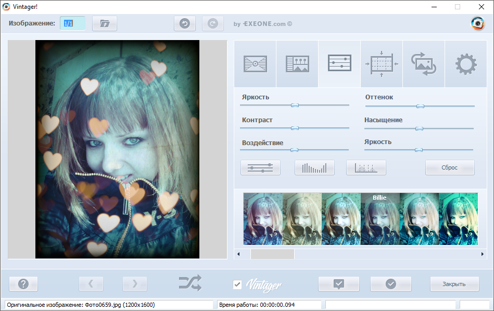This screenshot has height=311, width=494.
Task: Switch to the crop and resize tab
Action: coord(381,63)
